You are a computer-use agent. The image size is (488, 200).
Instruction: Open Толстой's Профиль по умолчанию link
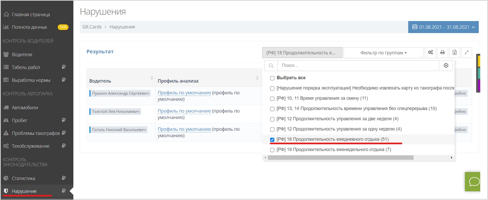(x=184, y=111)
